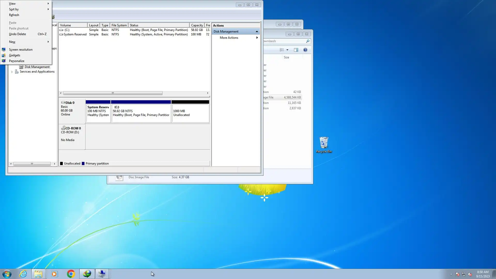Open Screen resolution from the context menu
Image resolution: width=496 pixels, height=279 pixels.
click(21, 50)
